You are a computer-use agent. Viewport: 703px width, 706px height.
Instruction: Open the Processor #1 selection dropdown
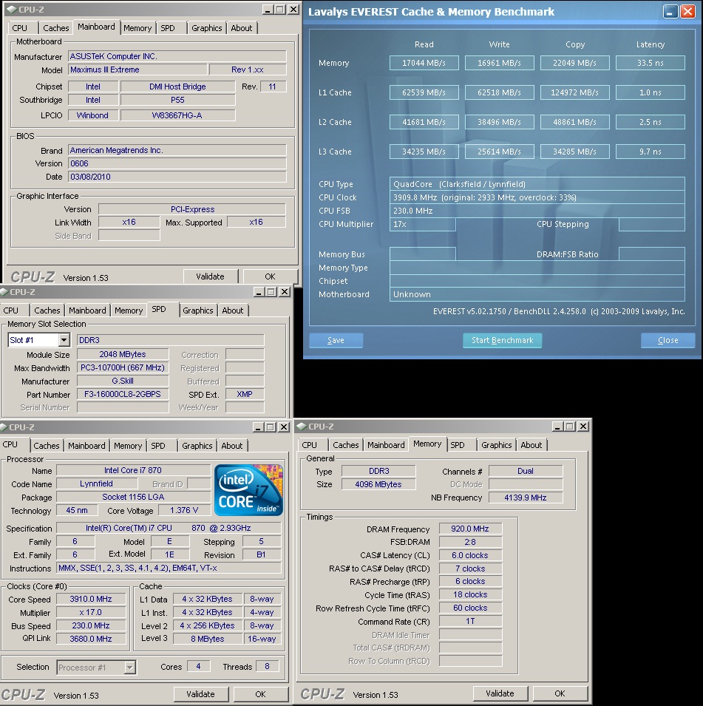tap(129, 667)
